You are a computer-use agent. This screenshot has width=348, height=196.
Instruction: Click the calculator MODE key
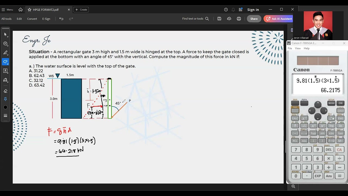pos(331,103)
